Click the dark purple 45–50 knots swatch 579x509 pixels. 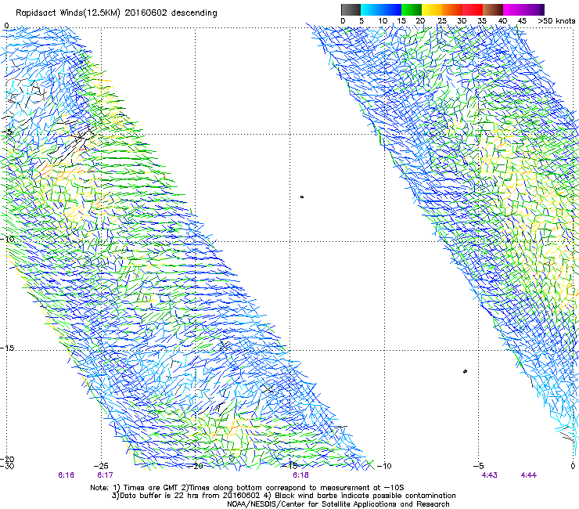(x=534, y=9)
